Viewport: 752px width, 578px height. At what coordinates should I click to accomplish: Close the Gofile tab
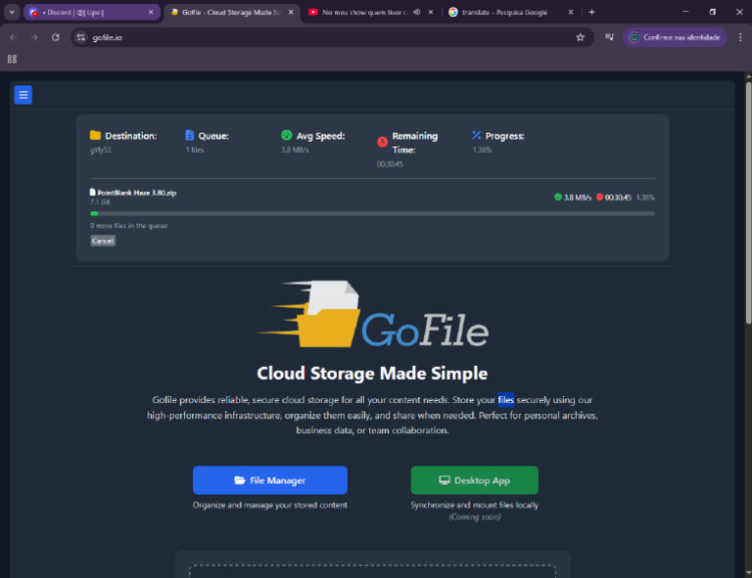291,12
